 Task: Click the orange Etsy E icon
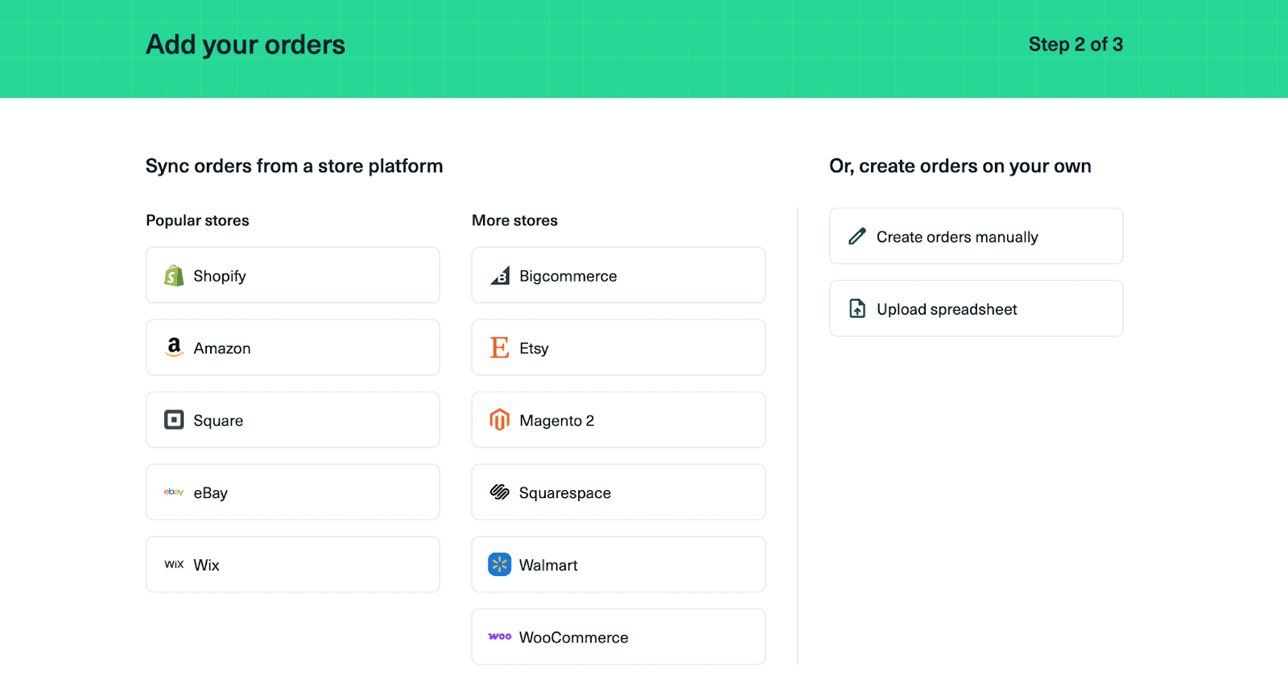(500, 348)
